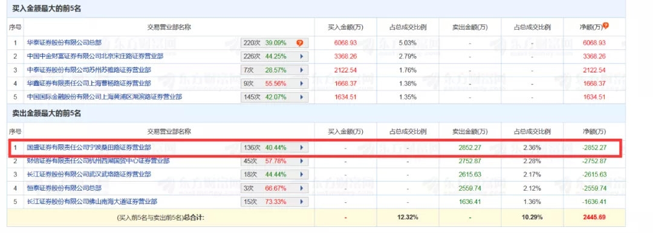The height and width of the screenshot is (233, 653).
Task: Select the 5.03% ratio cell
Action: click(408, 43)
